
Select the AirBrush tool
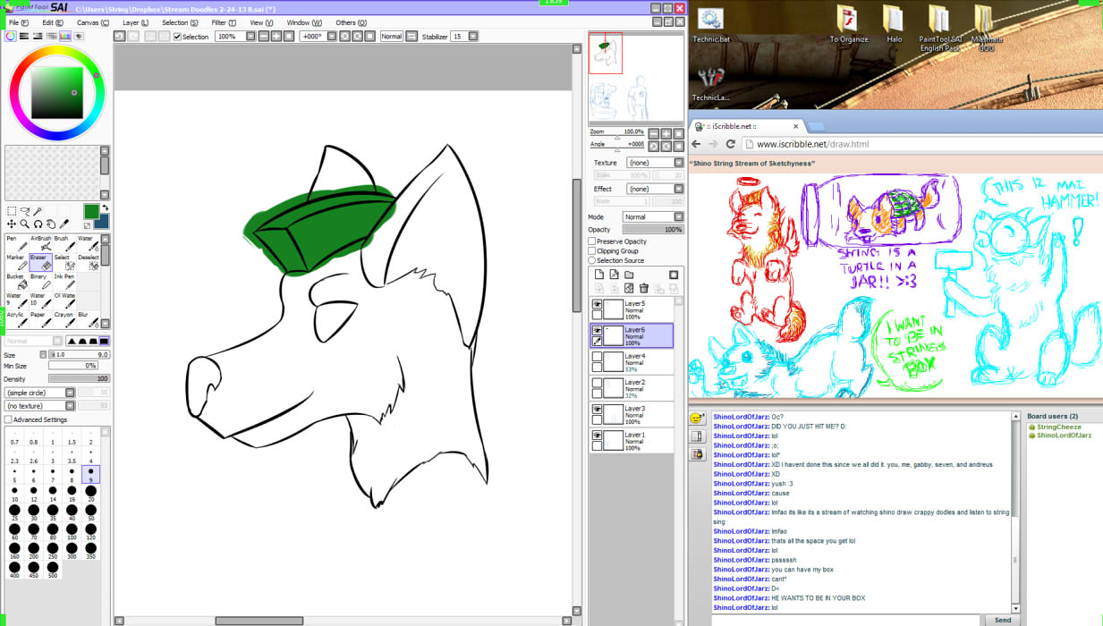[x=40, y=243]
